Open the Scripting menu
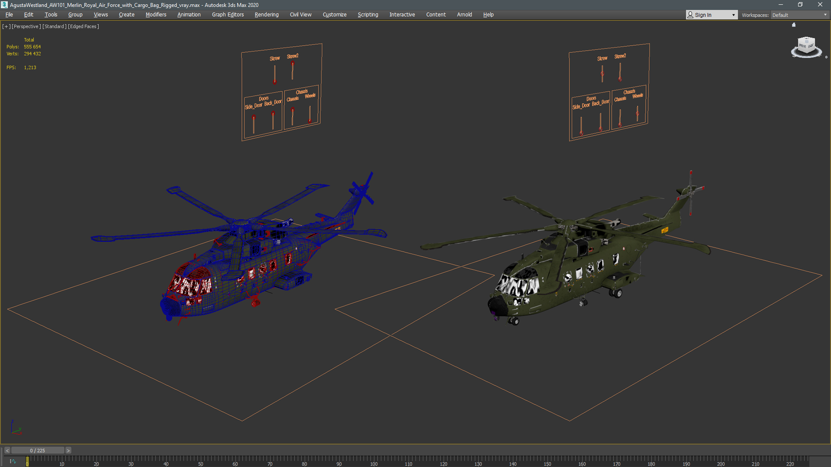This screenshot has height=467, width=831. 368,15
